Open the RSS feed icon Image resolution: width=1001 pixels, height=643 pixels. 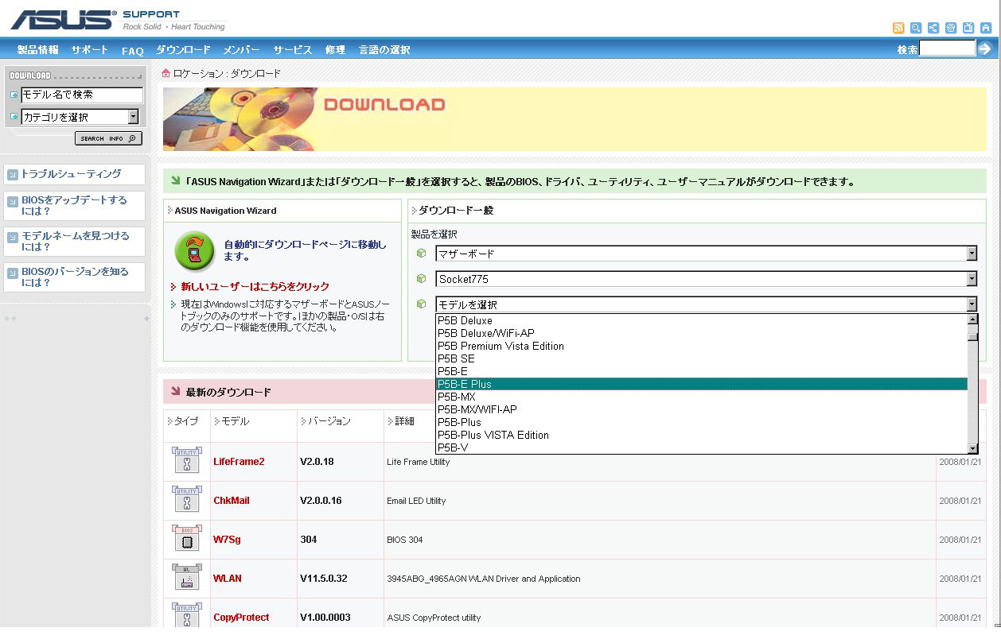tap(898, 28)
